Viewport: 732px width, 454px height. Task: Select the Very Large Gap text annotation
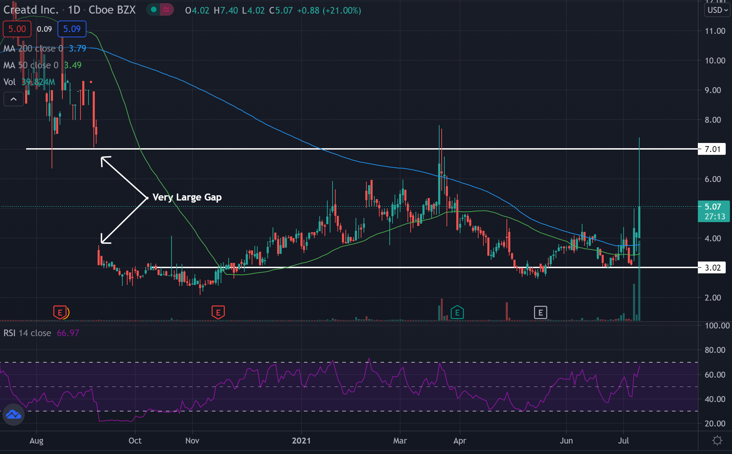click(x=187, y=197)
